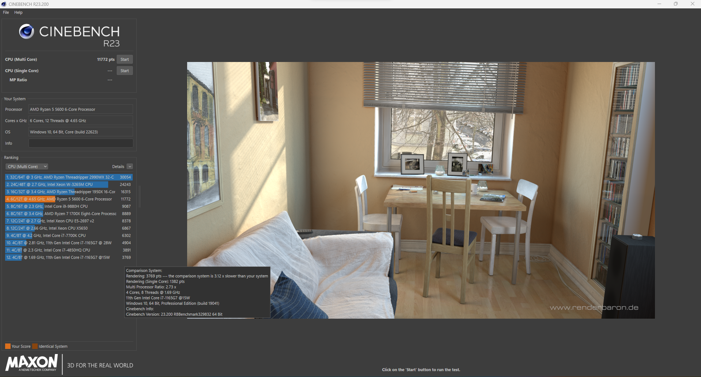This screenshot has width=701, height=377.
Task: Click the rendered room preview image
Action: 421,190
